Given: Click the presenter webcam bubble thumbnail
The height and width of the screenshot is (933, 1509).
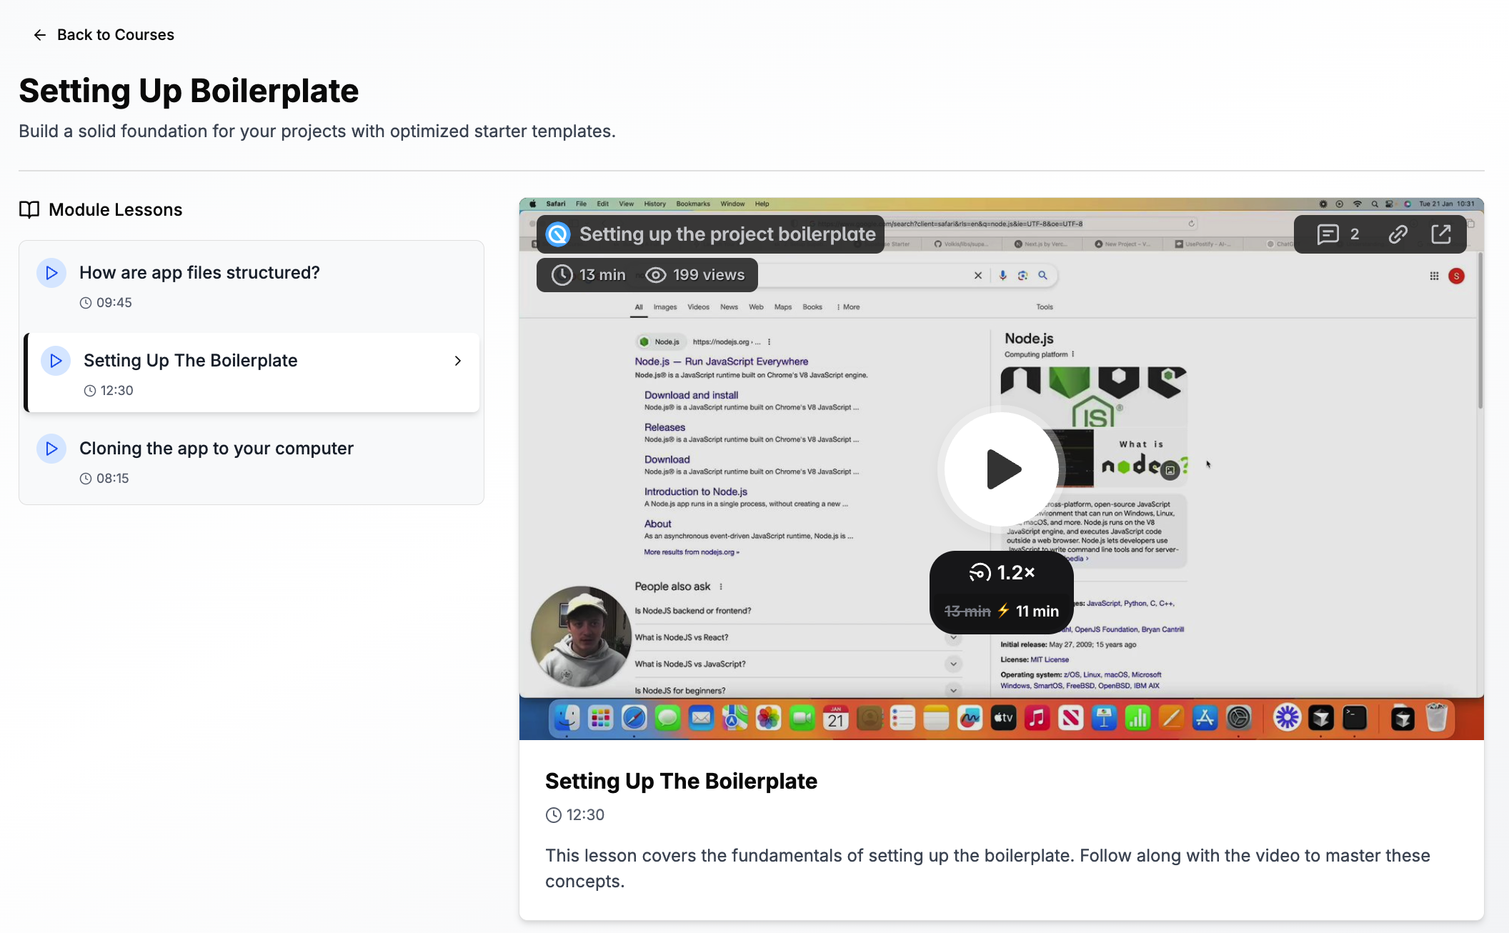Looking at the screenshot, I should pyautogui.click(x=580, y=637).
